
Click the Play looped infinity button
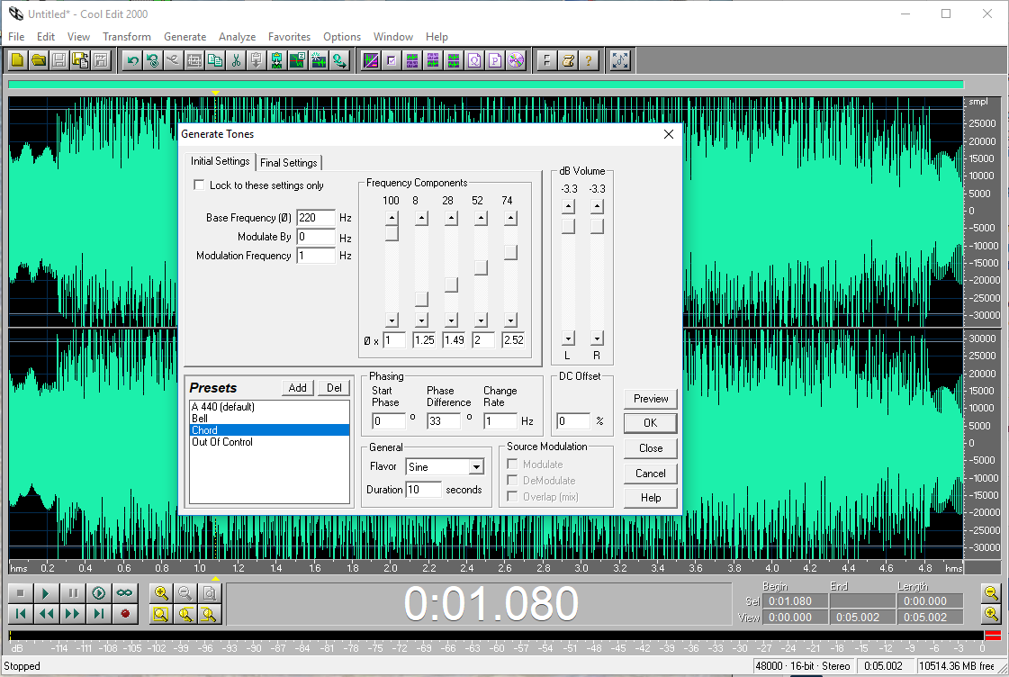125,592
